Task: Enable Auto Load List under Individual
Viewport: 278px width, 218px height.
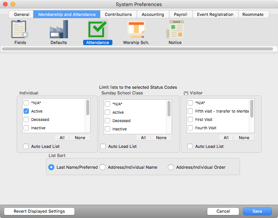Action: pos(26,146)
